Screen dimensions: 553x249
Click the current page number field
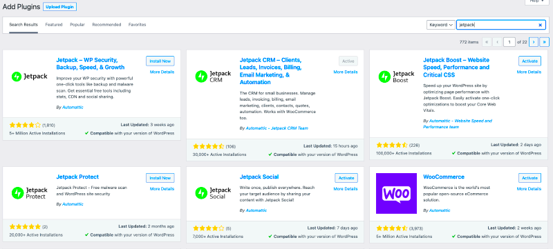point(509,42)
